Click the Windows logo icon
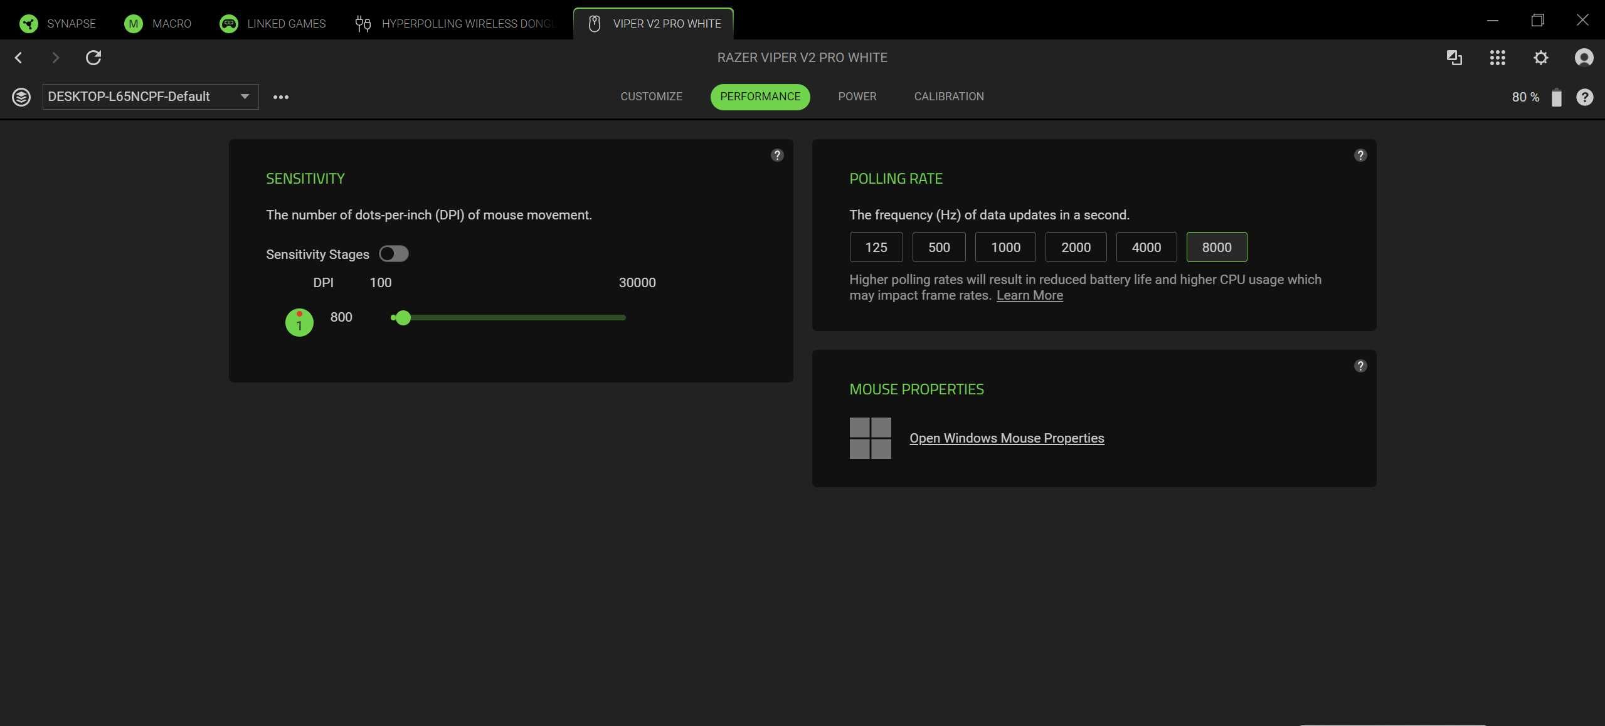This screenshot has height=726, width=1605. (871, 438)
